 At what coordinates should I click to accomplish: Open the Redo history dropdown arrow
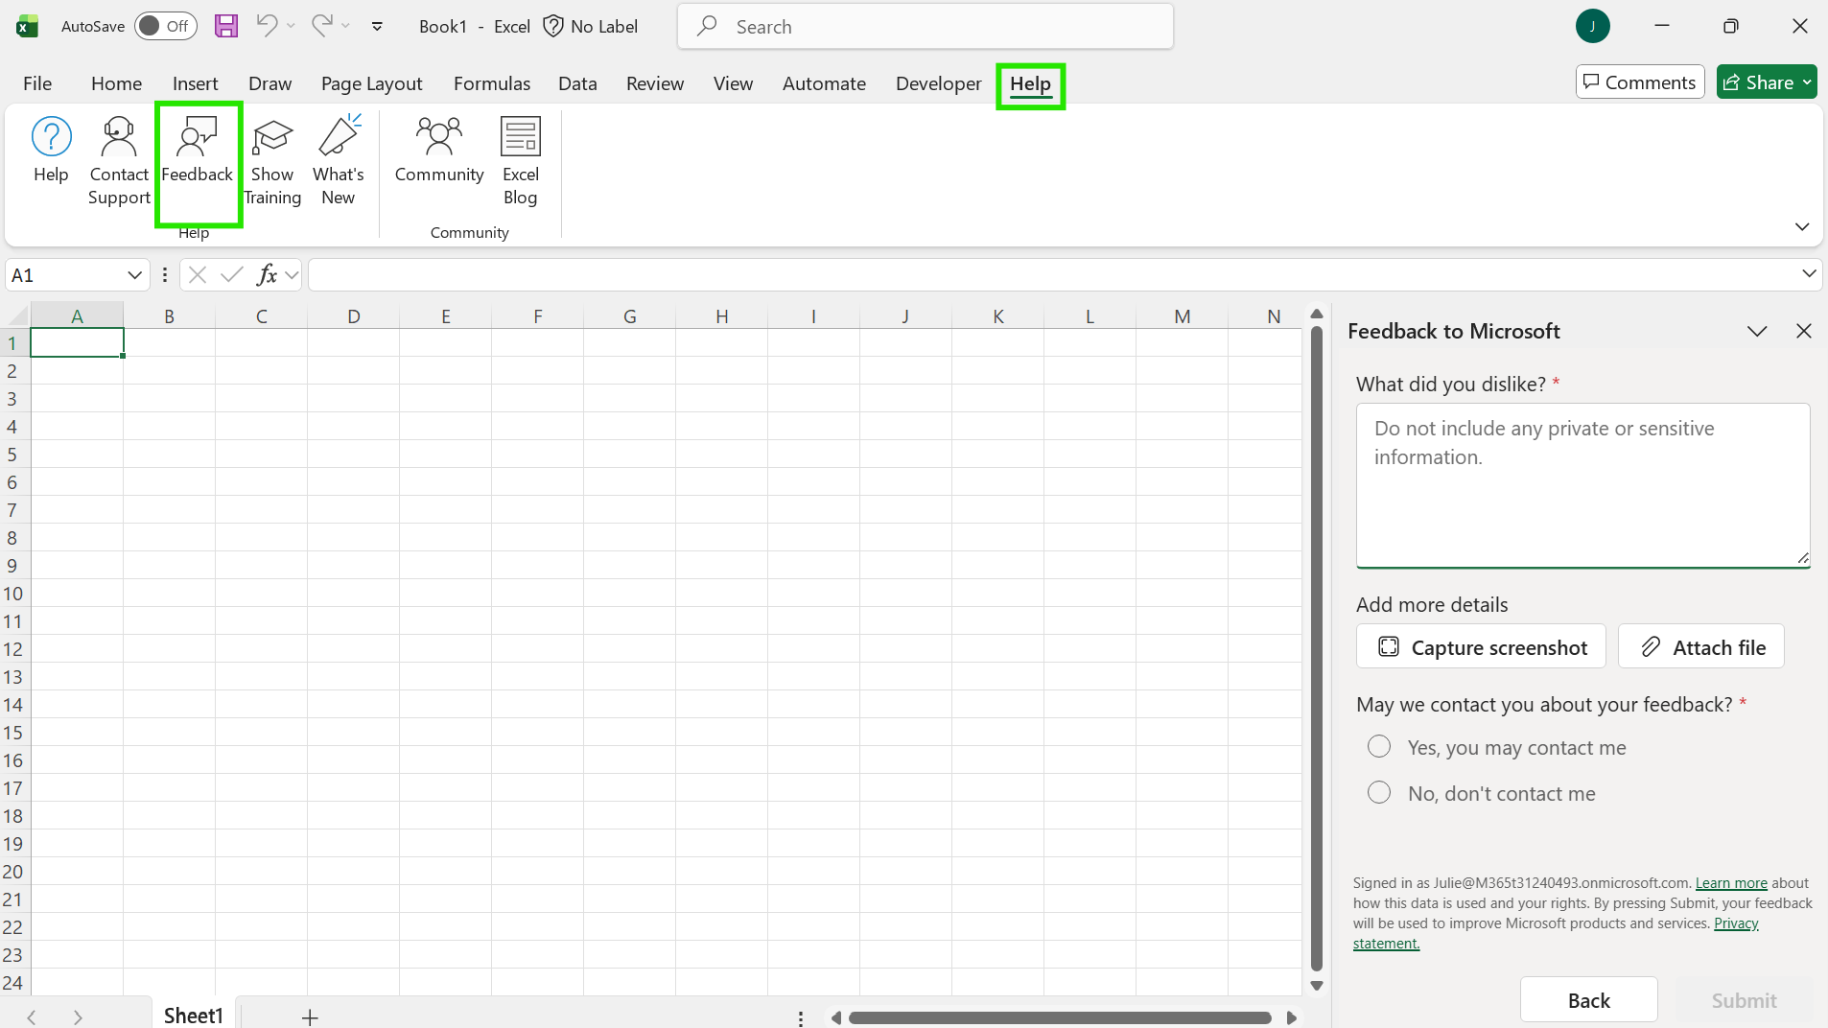(345, 26)
